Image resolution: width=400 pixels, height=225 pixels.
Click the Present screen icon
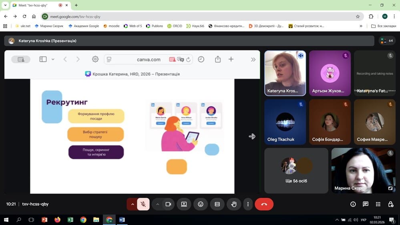coord(184,204)
